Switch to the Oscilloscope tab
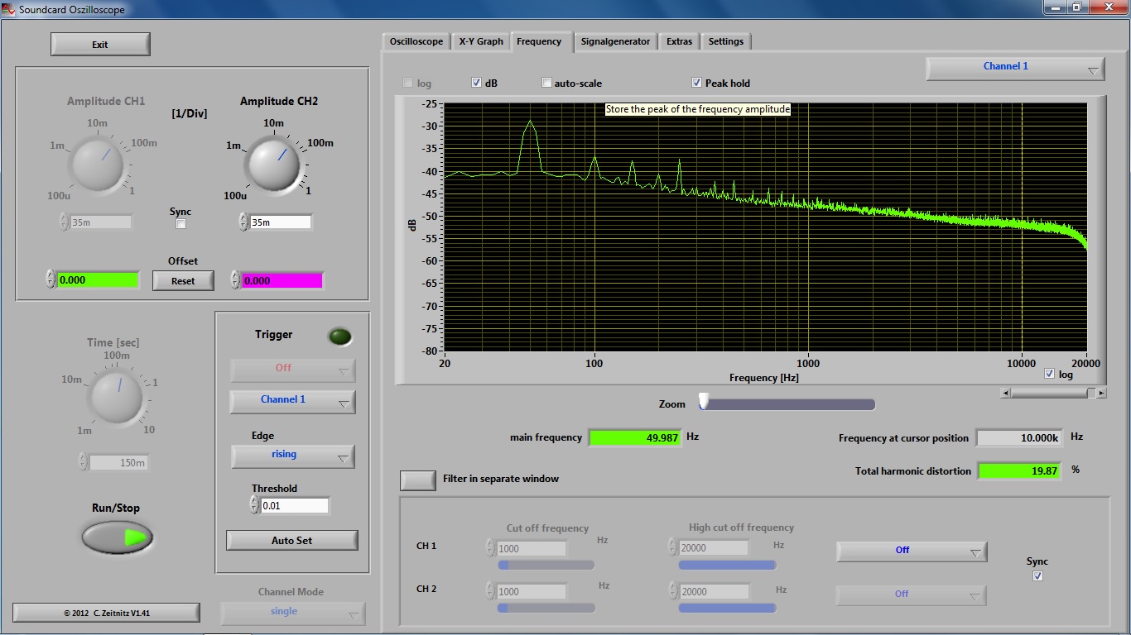This screenshot has width=1131, height=635. click(x=416, y=41)
